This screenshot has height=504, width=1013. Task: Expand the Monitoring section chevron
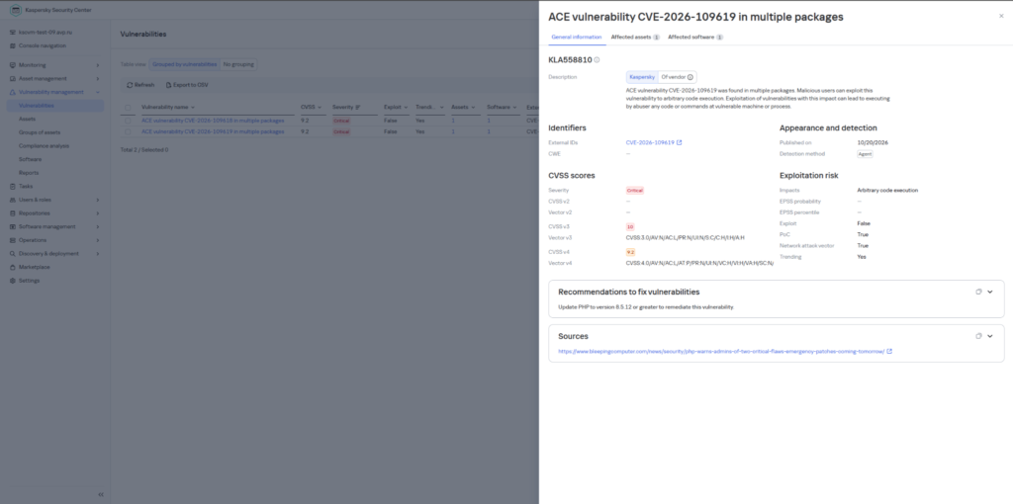click(x=98, y=65)
